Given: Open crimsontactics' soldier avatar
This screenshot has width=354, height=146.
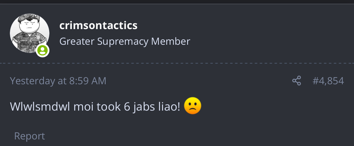Looking at the screenshot, I should [30, 33].
